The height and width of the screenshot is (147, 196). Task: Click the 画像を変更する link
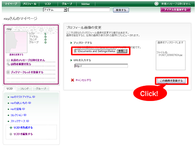tap(16, 55)
